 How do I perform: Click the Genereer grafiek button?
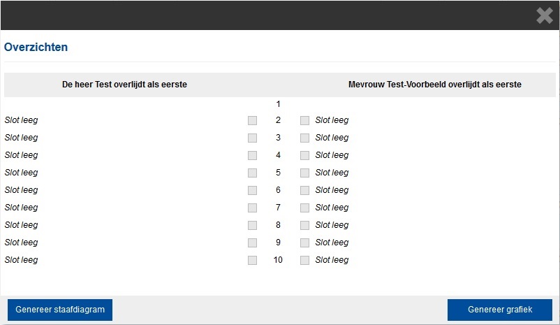click(500, 310)
